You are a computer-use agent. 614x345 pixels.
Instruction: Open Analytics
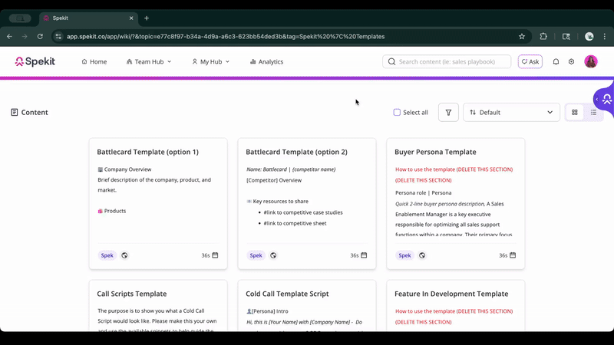[x=266, y=62]
